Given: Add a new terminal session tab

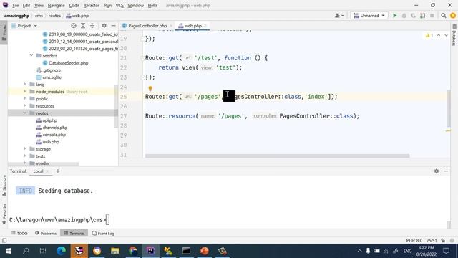Looking at the screenshot, I should pyautogui.click(x=58, y=171).
